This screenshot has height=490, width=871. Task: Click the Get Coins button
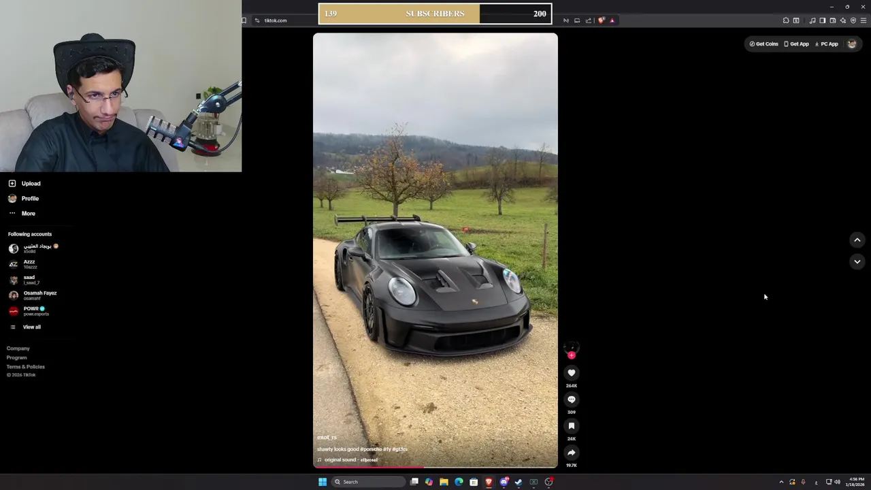pyautogui.click(x=763, y=44)
